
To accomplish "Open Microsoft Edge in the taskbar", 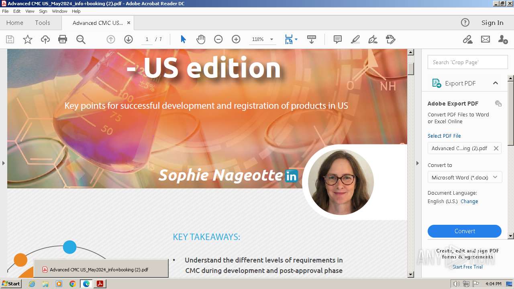I will tap(86, 284).
